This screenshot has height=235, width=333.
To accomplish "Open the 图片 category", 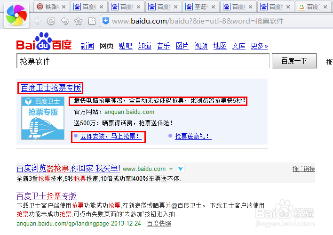I will (182, 46).
